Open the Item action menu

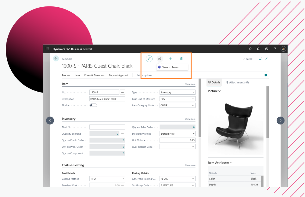[77, 75]
